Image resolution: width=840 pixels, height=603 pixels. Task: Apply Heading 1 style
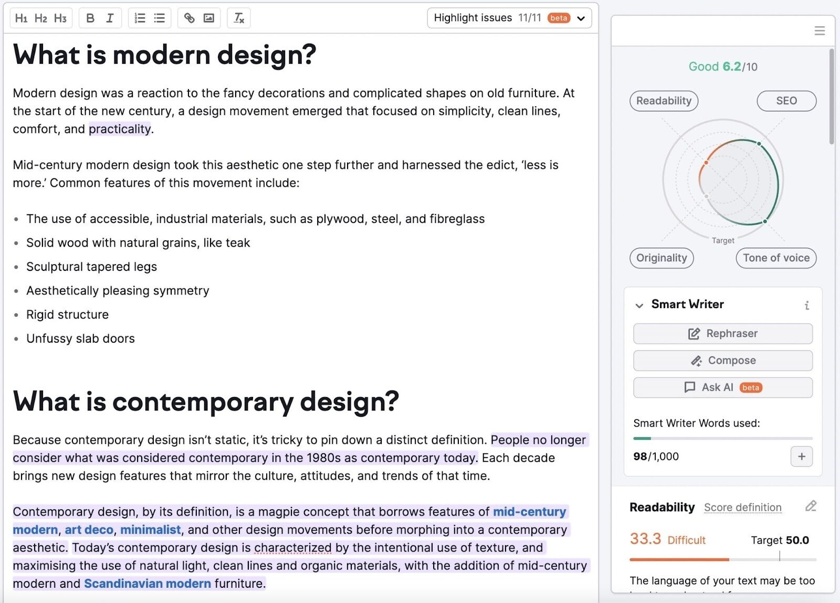pos(22,18)
